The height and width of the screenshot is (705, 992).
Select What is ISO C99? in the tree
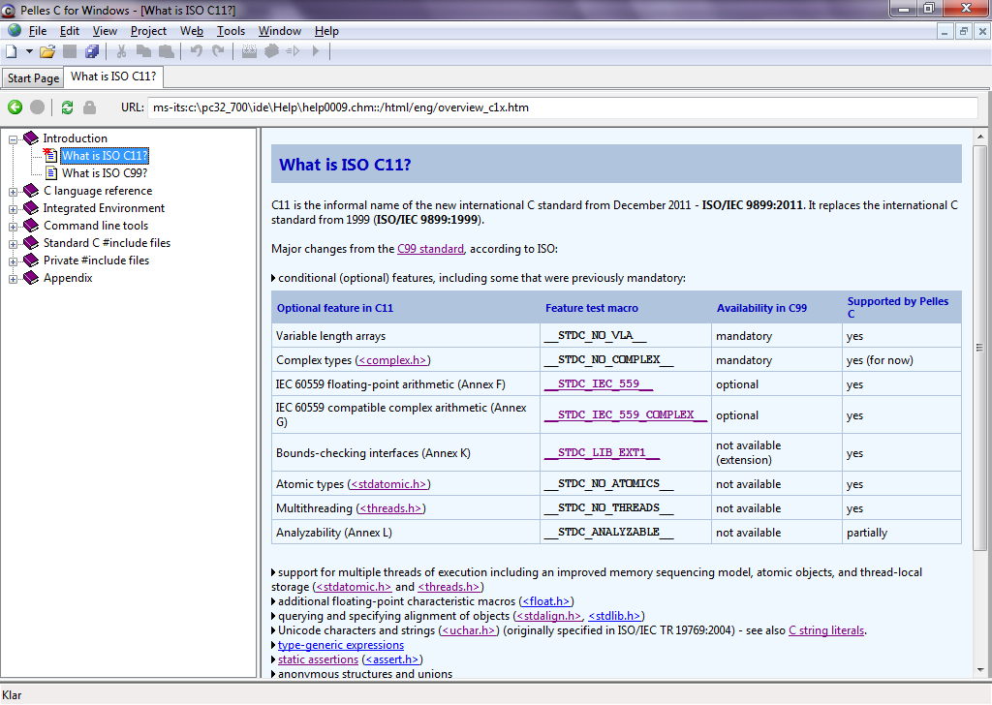pyautogui.click(x=105, y=172)
